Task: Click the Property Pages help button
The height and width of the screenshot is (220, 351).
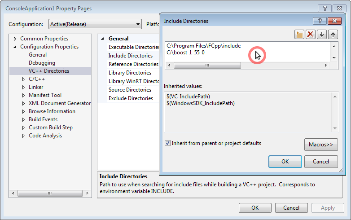Action: pos(325,9)
